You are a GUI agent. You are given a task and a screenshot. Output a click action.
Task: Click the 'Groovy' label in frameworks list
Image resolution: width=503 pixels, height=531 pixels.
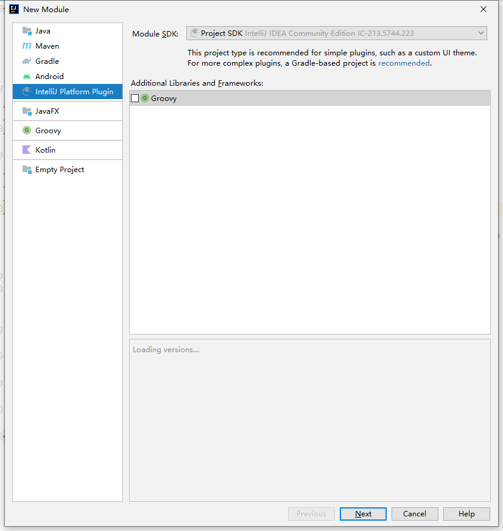164,99
